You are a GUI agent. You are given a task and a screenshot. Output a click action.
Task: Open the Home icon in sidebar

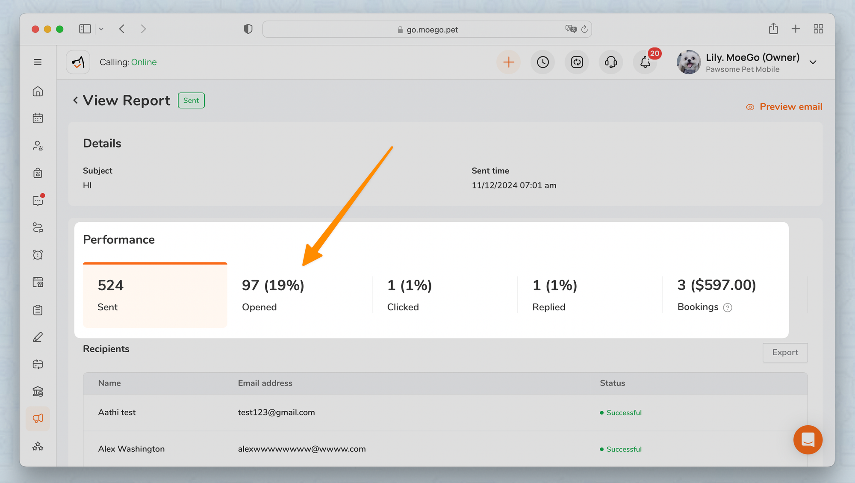[38, 91]
